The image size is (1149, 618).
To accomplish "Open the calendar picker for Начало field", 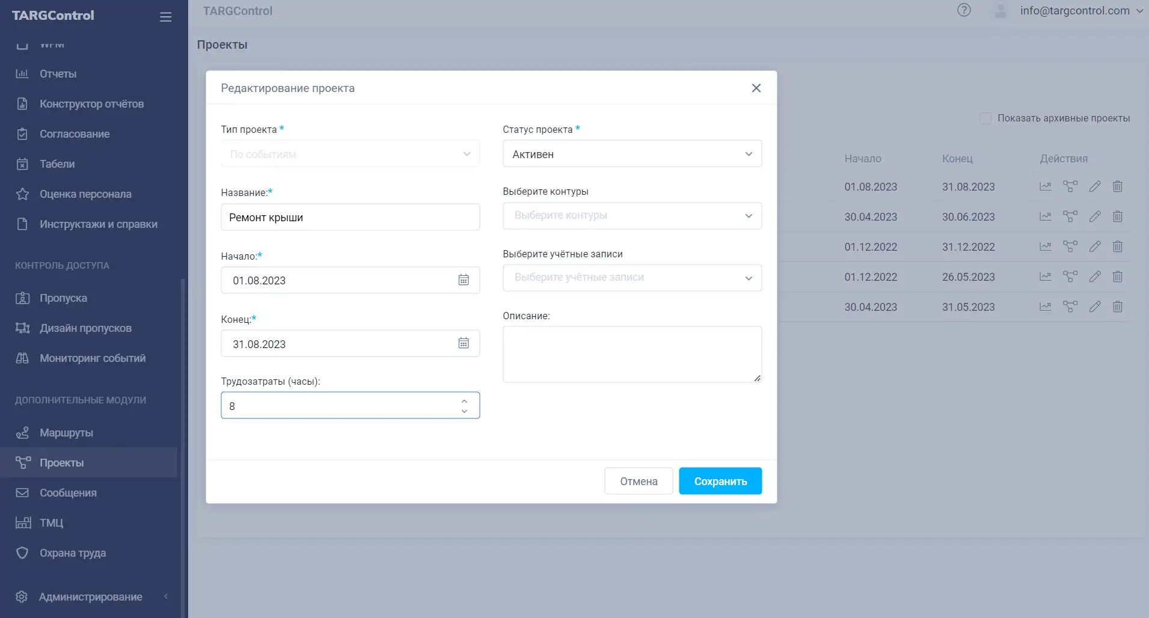I will point(464,280).
